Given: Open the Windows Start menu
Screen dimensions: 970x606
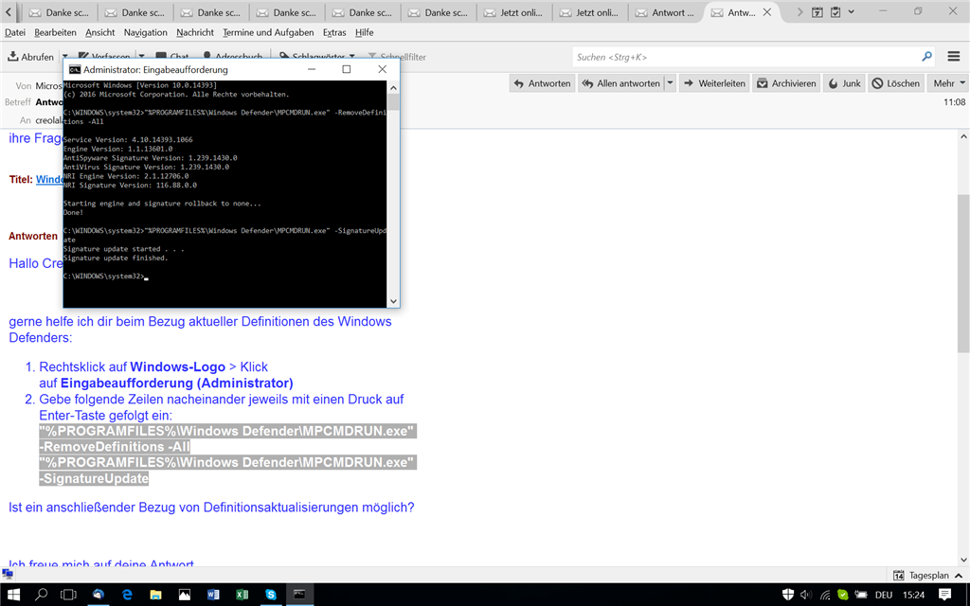Looking at the screenshot, I should click(x=12, y=595).
